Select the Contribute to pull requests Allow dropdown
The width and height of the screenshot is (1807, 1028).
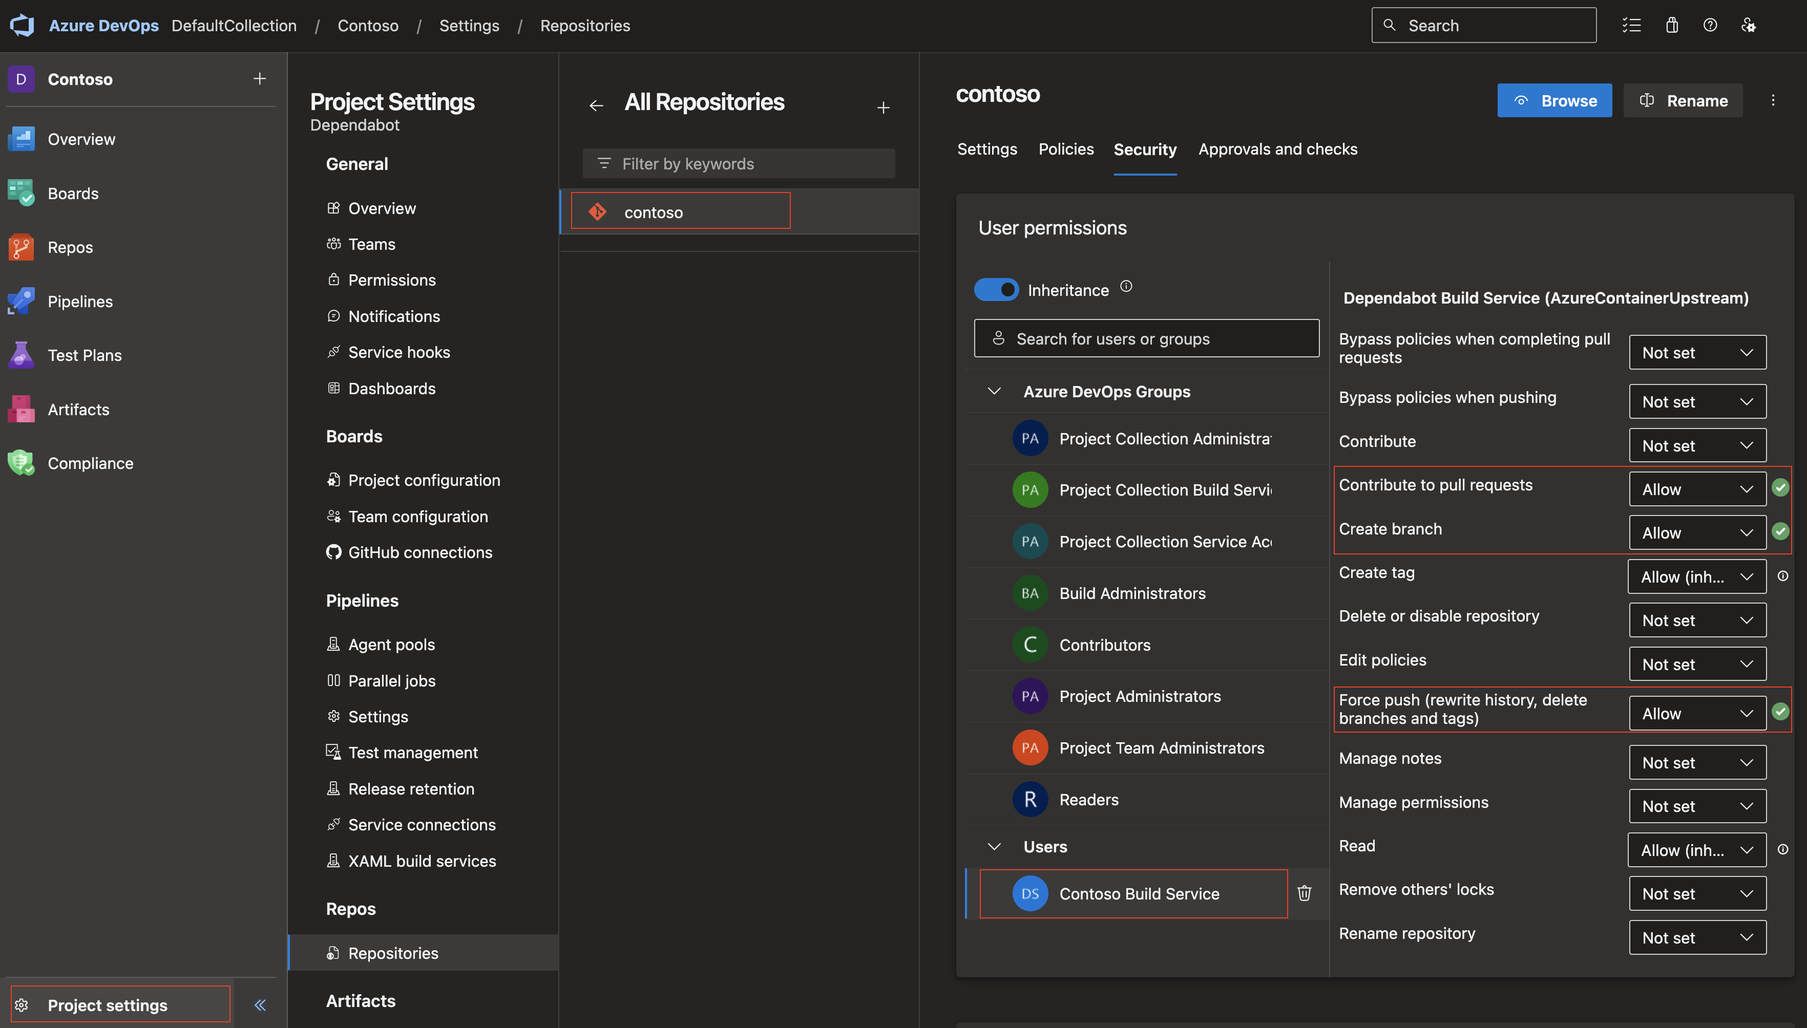tap(1695, 487)
